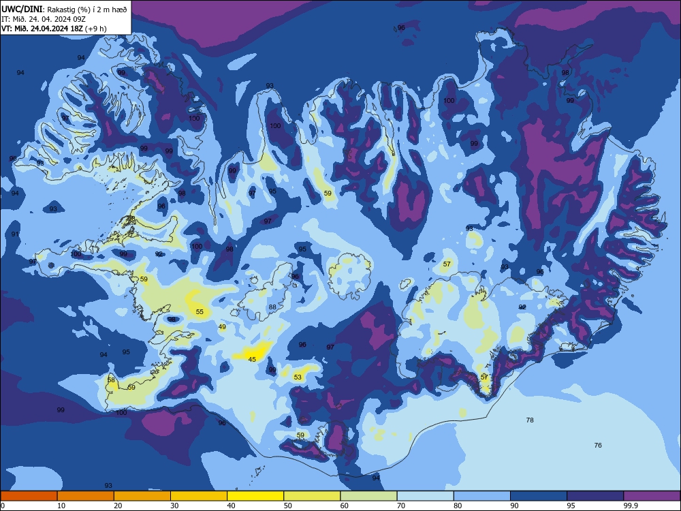Click the 70 tick label on the legend
The height and width of the screenshot is (511, 681).
pos(401,506)
